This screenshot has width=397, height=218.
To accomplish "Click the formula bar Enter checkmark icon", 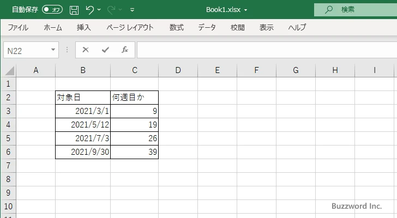I will pos(105,50).
